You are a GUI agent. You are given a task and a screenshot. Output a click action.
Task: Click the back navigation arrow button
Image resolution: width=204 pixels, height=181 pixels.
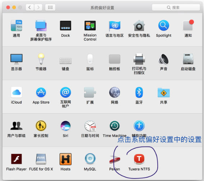[30, 8]
